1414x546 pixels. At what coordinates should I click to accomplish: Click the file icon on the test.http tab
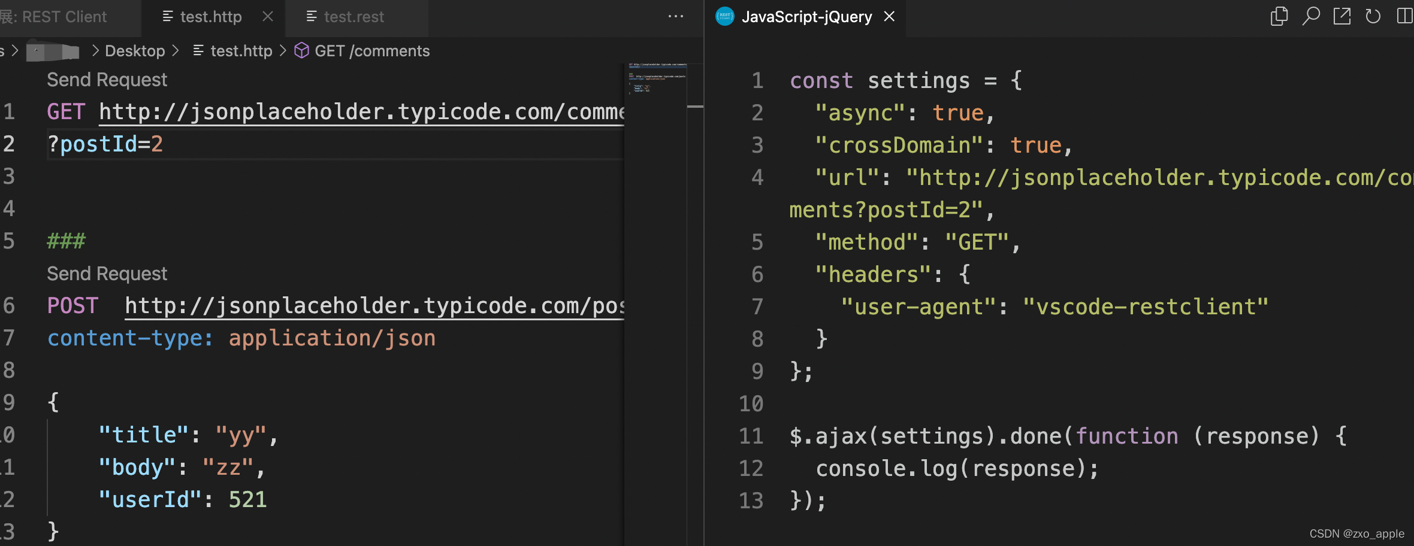coord(168,17)
